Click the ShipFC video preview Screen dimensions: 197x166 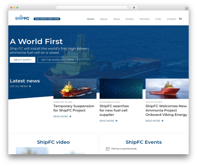pos(53,151)
